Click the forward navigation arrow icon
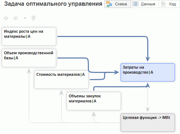This screenshot has width=180, height=134. tap(15, 18)
